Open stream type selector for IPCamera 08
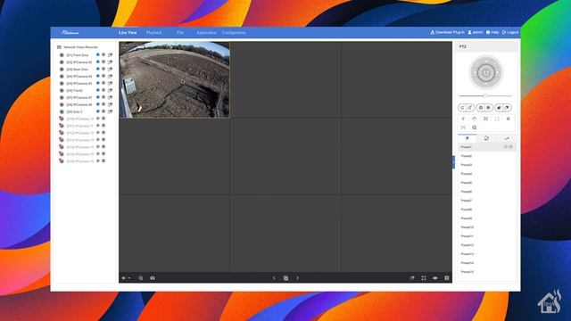571x321 pixels. click(x=110, y=104)
